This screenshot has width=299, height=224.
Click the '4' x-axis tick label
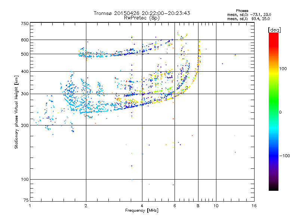click(142, 206)
